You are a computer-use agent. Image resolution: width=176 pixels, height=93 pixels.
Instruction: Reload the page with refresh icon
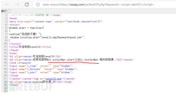click(27, 5)
